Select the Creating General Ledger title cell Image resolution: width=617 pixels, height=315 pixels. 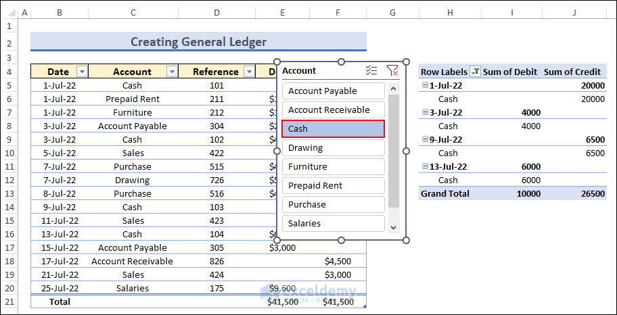point(198,42)
